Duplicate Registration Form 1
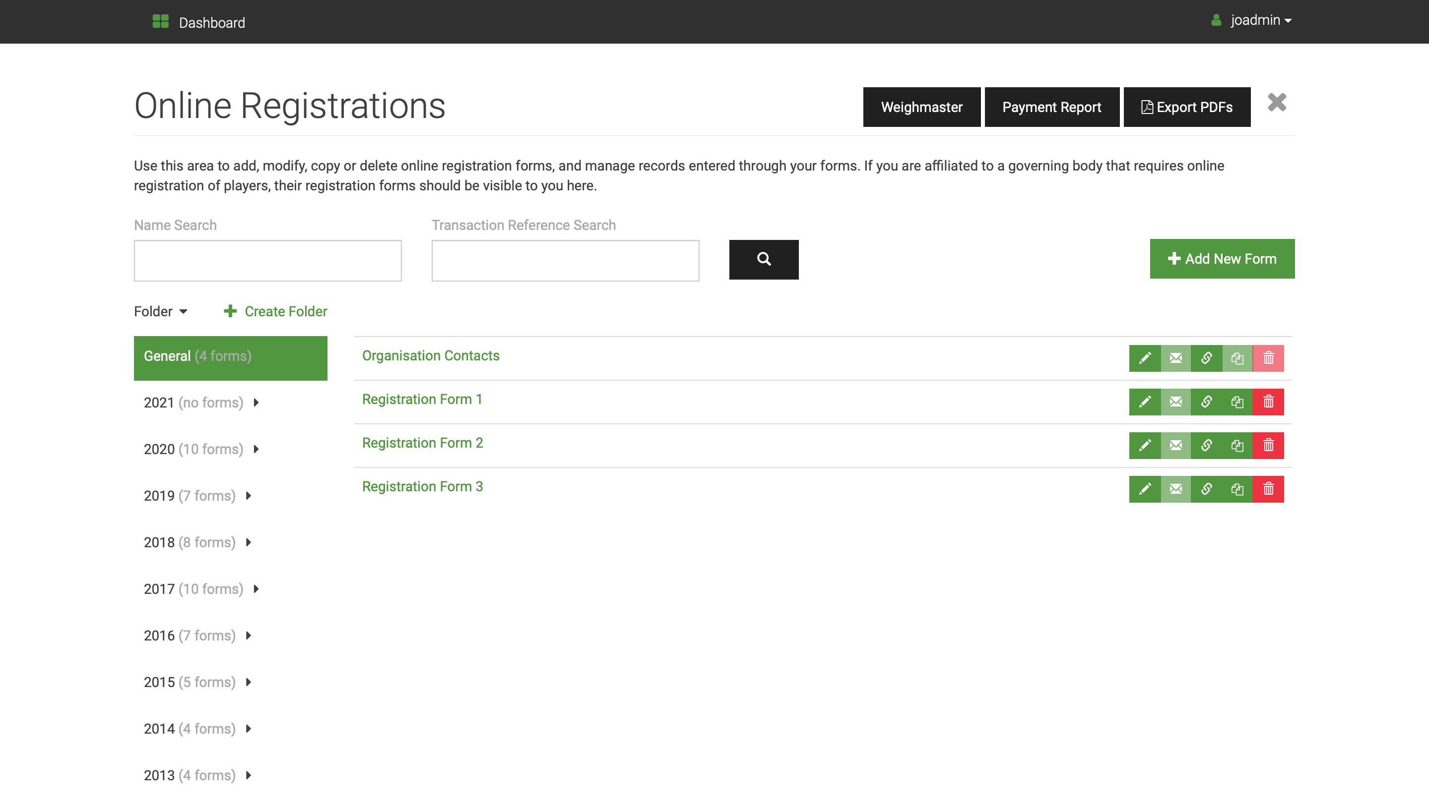Viewport: 1429px width, 811px height. coord(1237,402)
